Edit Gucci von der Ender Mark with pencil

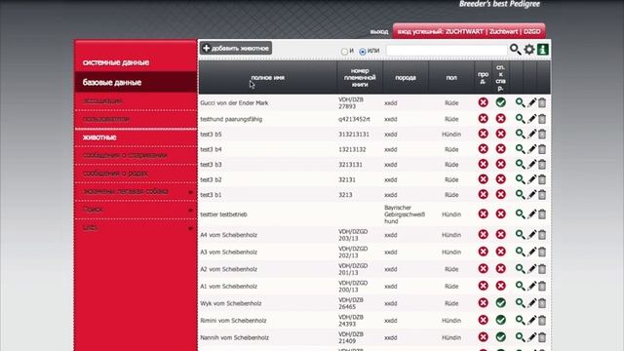point(531,102)
